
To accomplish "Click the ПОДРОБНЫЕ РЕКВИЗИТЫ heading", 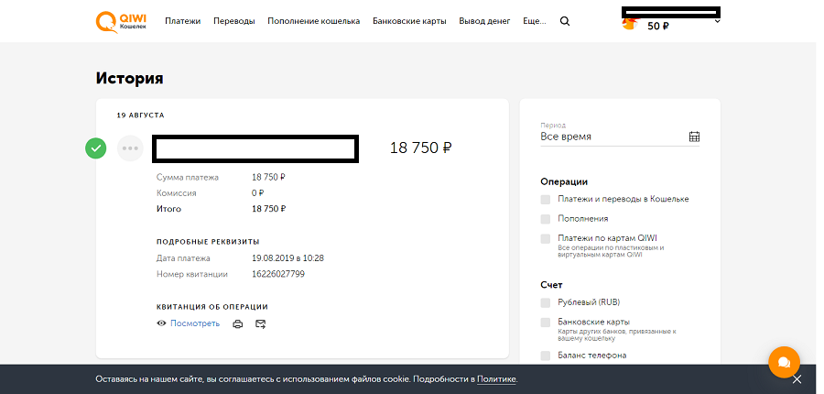I will point(208,242).
